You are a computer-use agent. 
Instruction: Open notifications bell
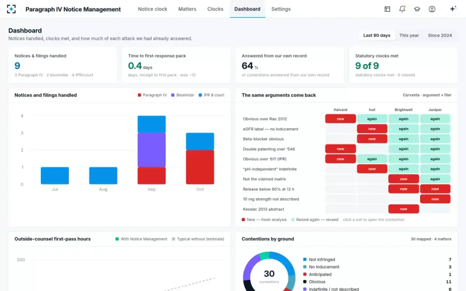click(x=402, y=9)
